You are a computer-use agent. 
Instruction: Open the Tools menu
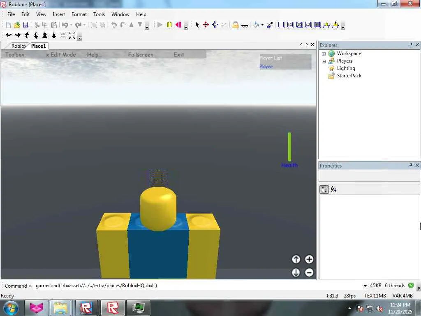pos(99,14)
